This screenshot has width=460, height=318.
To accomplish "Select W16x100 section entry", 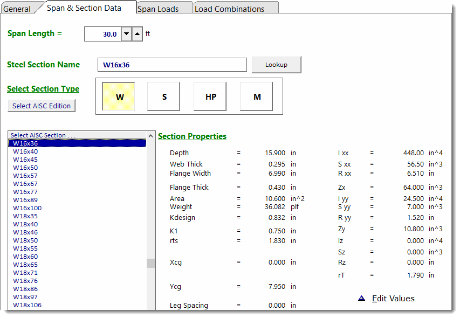I will click(x=27, y=208).
